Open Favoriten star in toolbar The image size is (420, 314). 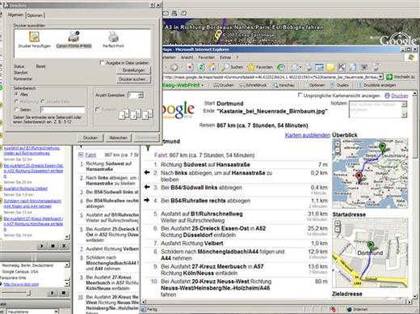[x=260, y=67]
